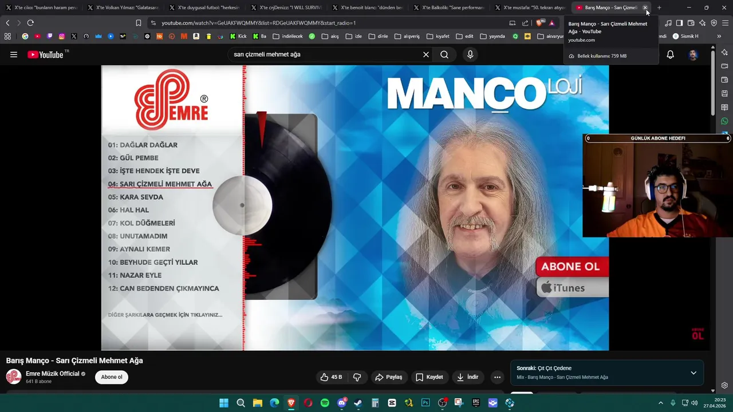Open WhatsApp in the Brave sidebar
Viewport: 733px width, 412px height.
pyautogui.click(x=724, y=121)
